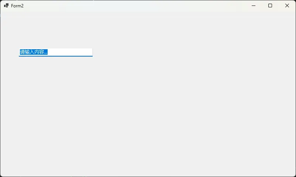Click the 内容 characters in the text box
The width and height of the screenshot is (296, 177).
click(x=39, y=52)
